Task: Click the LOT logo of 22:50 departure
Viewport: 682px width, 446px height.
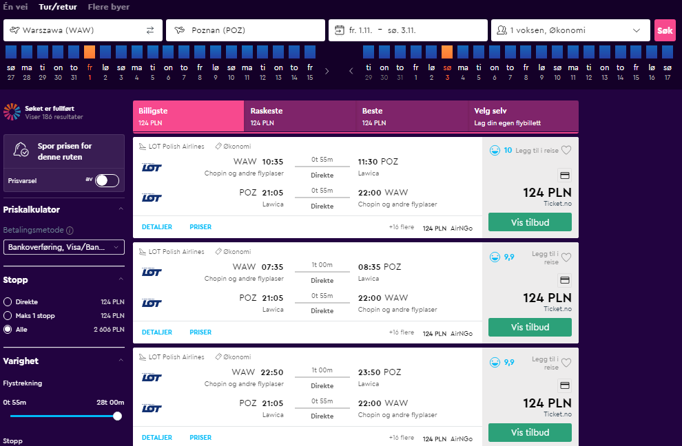Action: [x=152, y=378]
